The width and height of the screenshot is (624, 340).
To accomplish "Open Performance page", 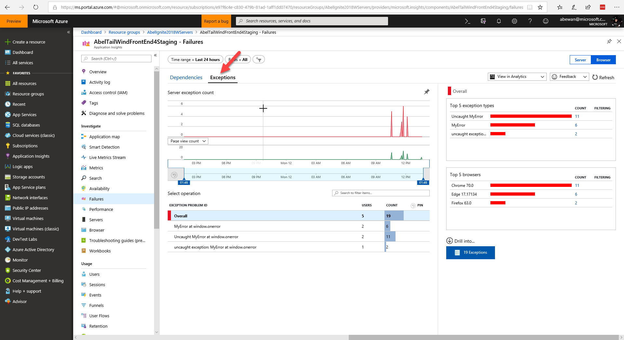I will pos(101,209).
